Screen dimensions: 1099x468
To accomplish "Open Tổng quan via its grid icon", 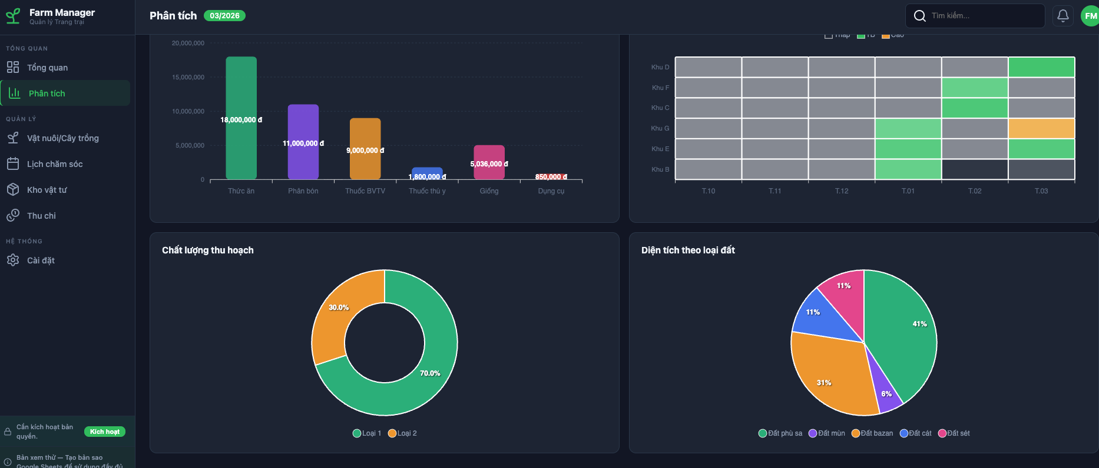I will (x=13, y=68).
